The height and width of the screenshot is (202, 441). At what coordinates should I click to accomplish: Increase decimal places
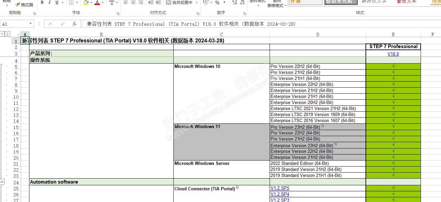[235, 2]
